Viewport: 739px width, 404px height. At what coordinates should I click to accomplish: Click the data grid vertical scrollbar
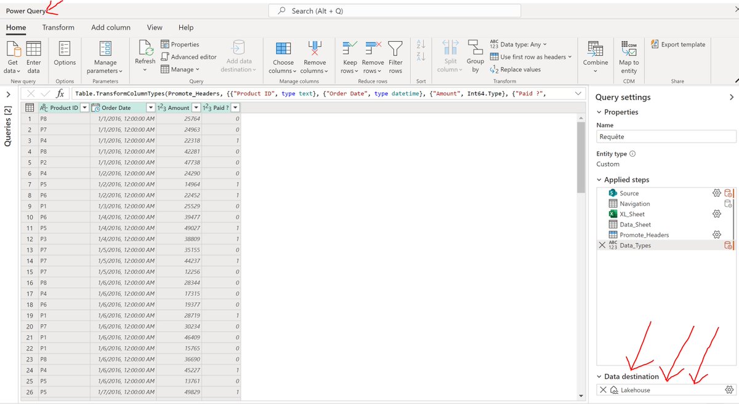coord(581,157)
